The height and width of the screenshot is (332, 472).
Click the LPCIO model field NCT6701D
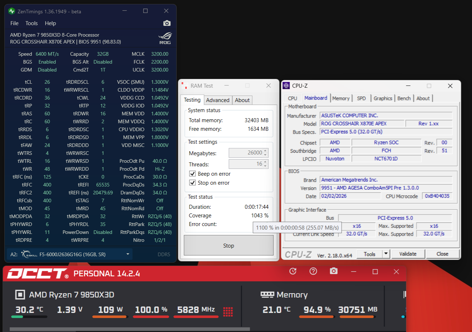pos(386,158)
